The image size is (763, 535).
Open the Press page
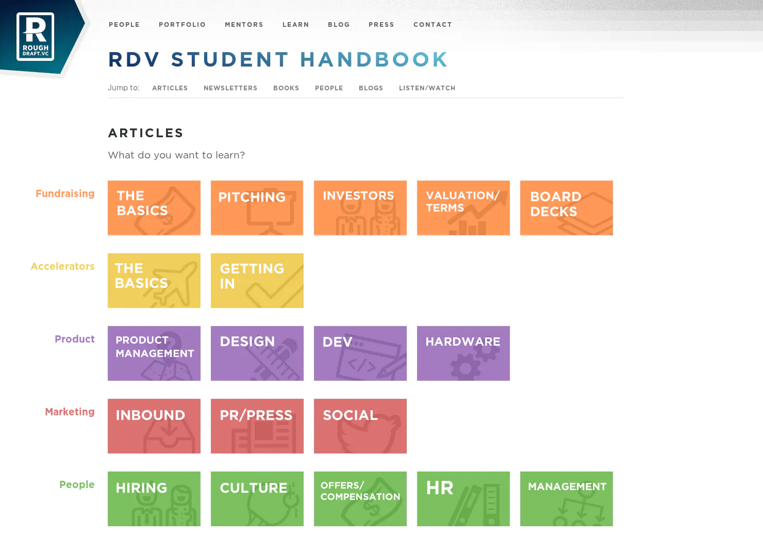tap(381, 25)
